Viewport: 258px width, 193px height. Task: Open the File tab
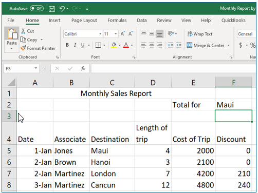click(11, 20)
